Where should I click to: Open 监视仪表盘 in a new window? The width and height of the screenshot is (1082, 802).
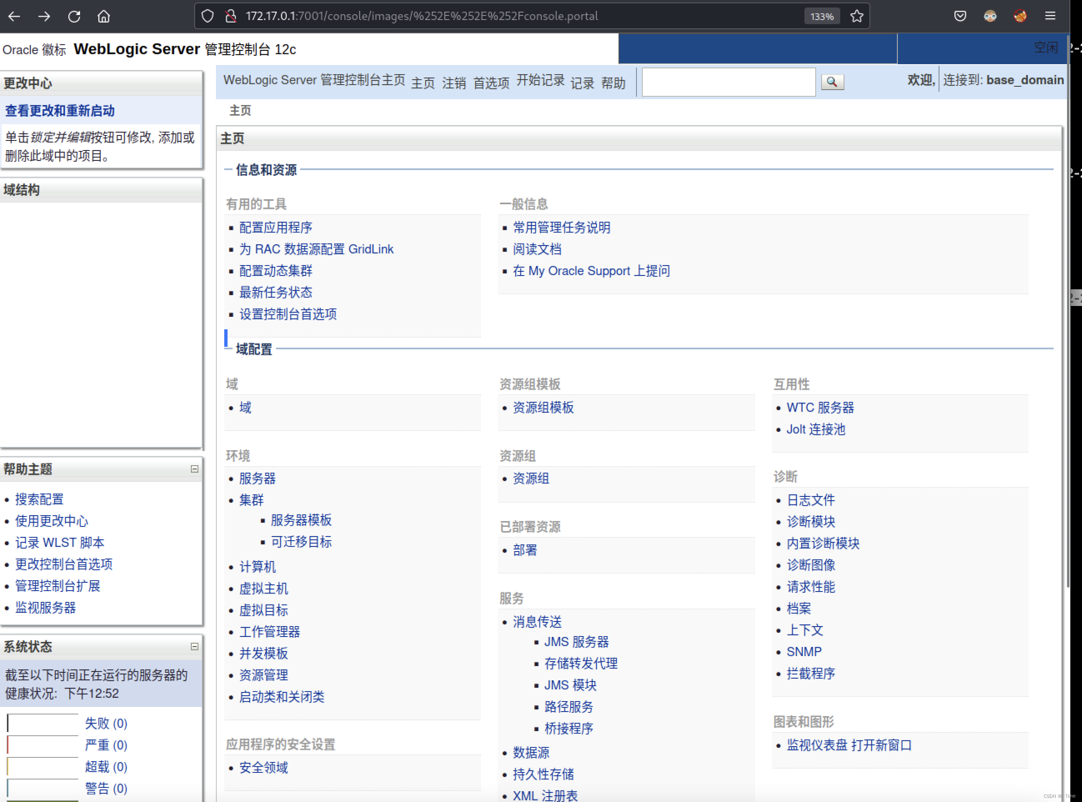point(849,745)
